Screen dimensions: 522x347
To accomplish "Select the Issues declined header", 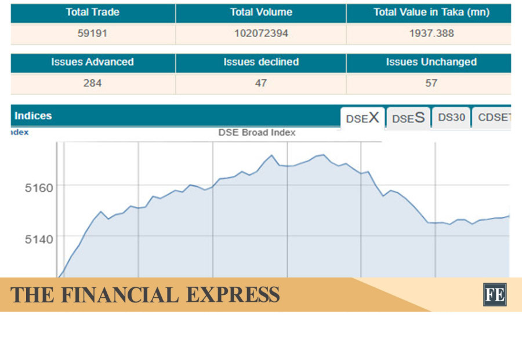I will [x=261, y=62].
